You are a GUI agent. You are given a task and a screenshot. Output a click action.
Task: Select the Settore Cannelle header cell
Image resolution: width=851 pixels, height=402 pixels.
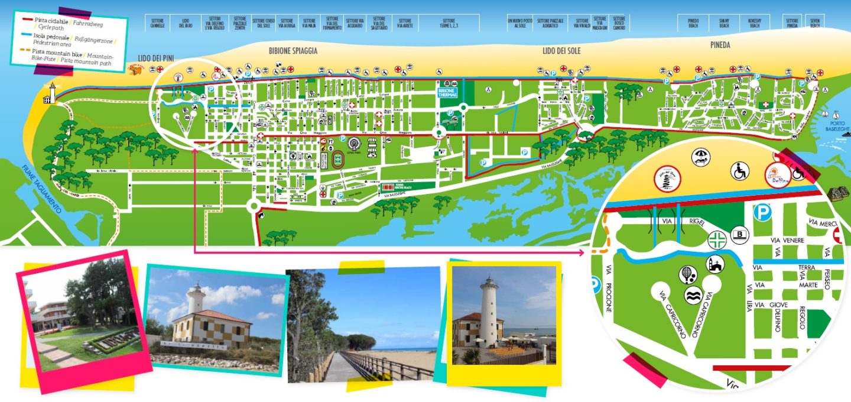157,23
